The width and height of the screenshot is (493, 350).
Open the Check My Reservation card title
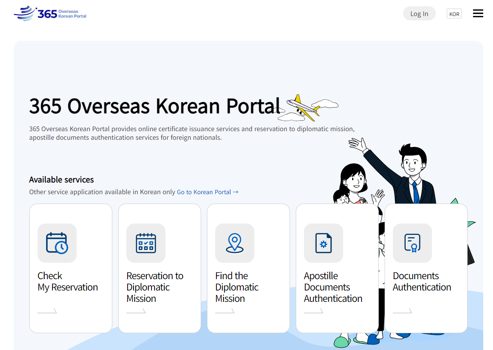tap(68, 281)
